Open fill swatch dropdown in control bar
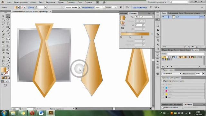Image resolution: width=206 pixels, height=116 pixels. click(x=19, y=7)
